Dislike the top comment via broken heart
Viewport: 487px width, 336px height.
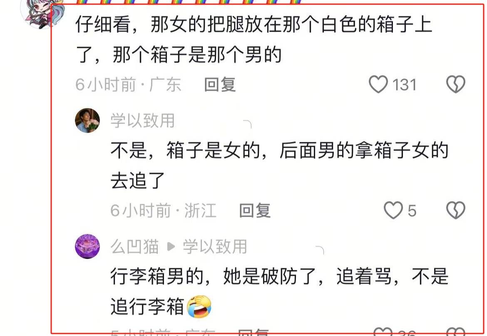pos(456,84)
